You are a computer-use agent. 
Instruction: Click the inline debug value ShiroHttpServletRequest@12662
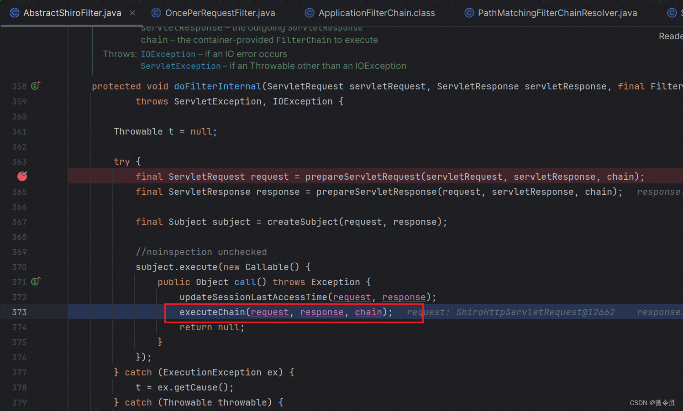[x=536, y=312]
